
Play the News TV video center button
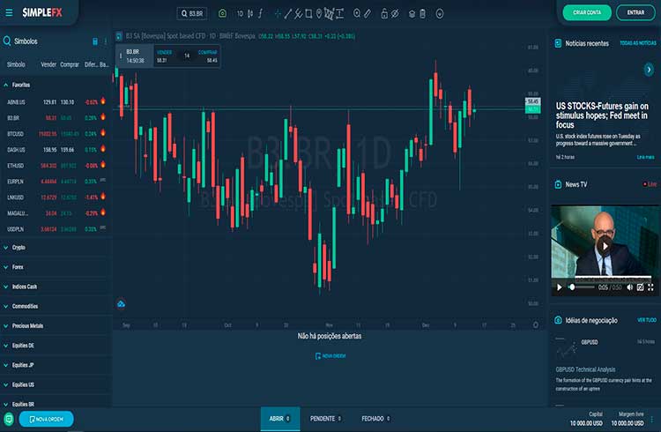tap(605, 246)
